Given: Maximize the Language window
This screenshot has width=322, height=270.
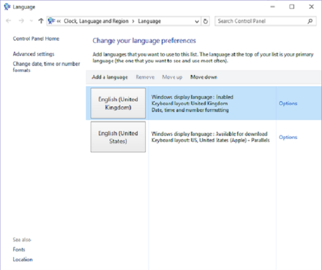Looking at the screenshot, I should click(x=292, y=7).
